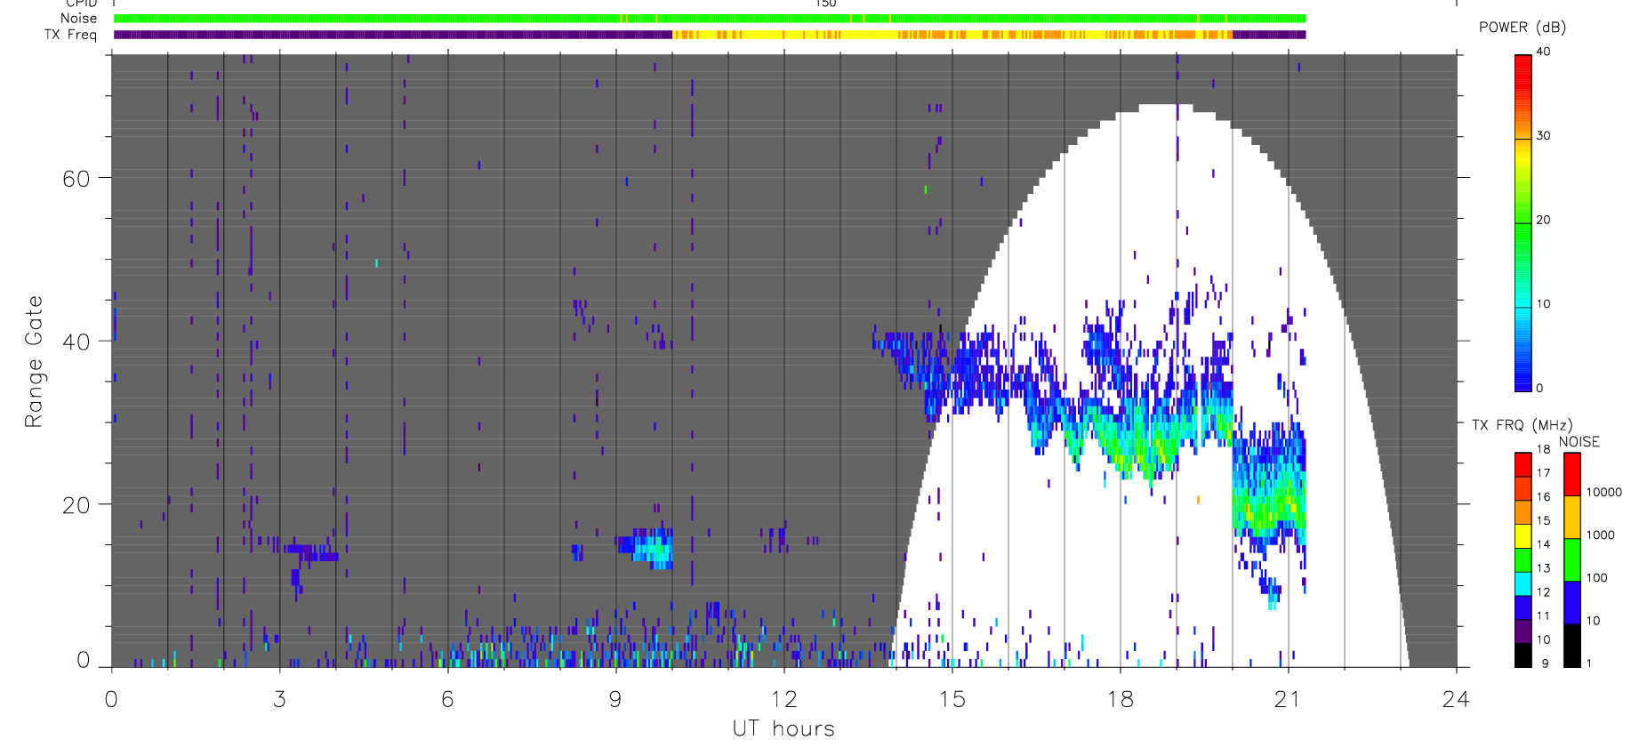The height and width of the screenshot is (756, 1639).
Task: Click the green 13-14 MHz frequency swatch
Action: pyautogui.click(x=1523, y=560)
